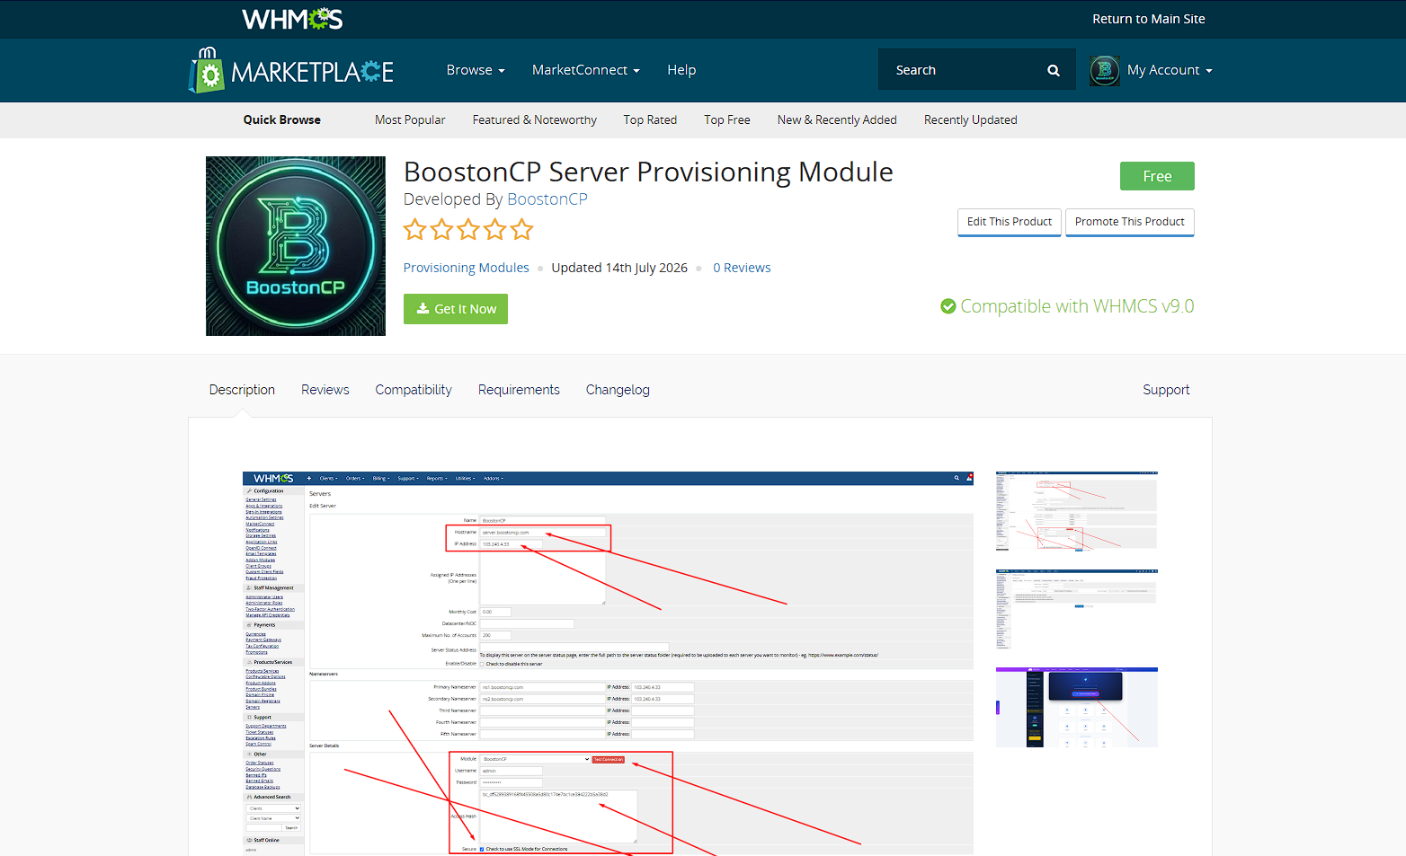
Task: Click Edit This Product button
Action: 1010,222
